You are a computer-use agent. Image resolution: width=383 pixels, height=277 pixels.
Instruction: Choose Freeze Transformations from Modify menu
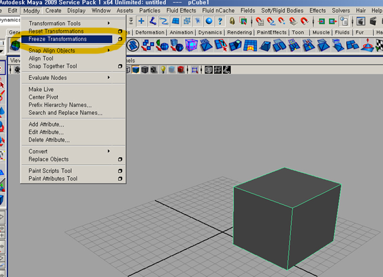point(67,39)
